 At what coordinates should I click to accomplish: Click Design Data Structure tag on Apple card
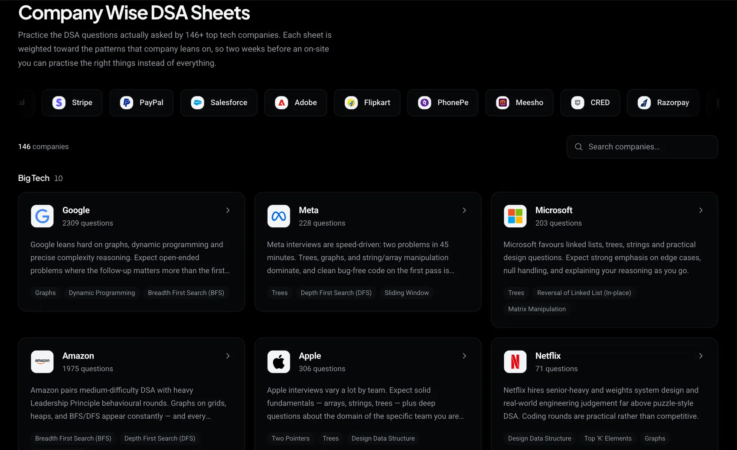383,438
